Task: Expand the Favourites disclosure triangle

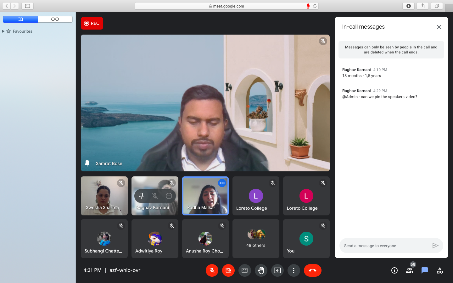Action: [3, 31]
